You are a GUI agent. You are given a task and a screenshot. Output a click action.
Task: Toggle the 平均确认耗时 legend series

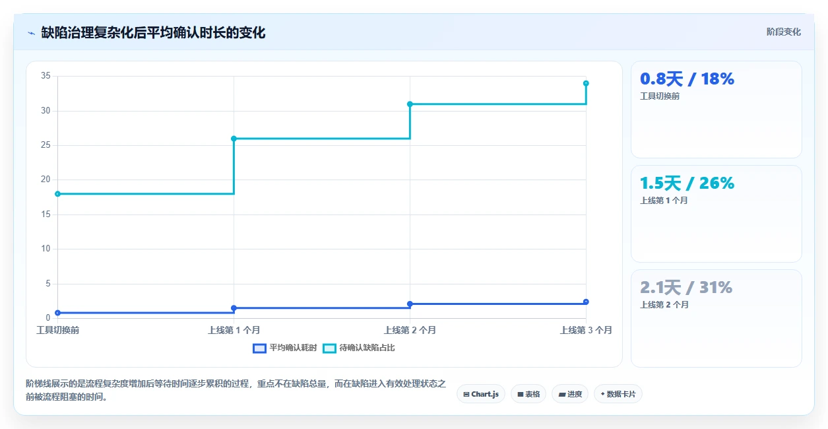coord(285,348)
